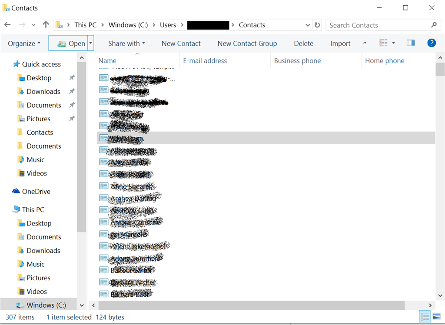Image resolution: width=445 pixels, height=325 pixels.
Task: Click the pin icon beside Downloads
Action: pos(72,91)
